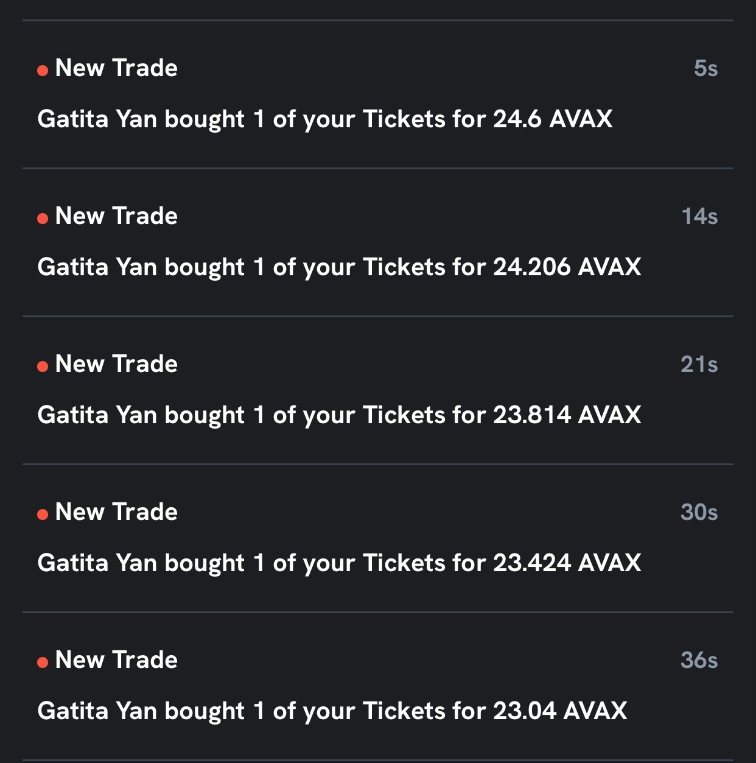The width and height of the screenshot is (756, 763).
Task: Tap the 21s timestamp
Action: click(699, 364)
